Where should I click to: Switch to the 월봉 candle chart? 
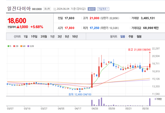[139, 36]
